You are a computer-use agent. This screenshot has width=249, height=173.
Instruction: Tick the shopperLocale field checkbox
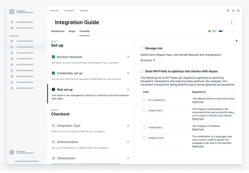click(145, 138)
